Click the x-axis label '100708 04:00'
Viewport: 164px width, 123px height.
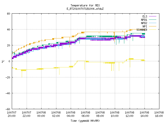(71, 114)
